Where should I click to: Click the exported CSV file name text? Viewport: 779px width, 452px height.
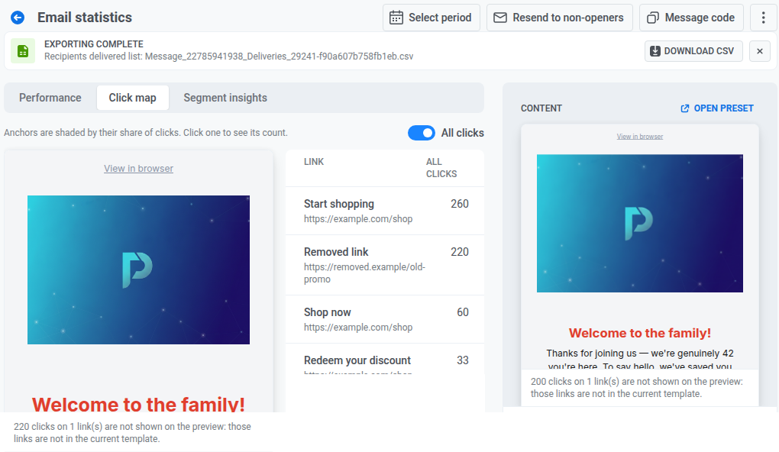click(280, 56)
